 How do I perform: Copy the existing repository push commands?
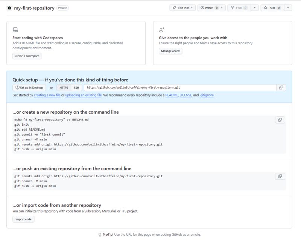click(x=280, y=175)
